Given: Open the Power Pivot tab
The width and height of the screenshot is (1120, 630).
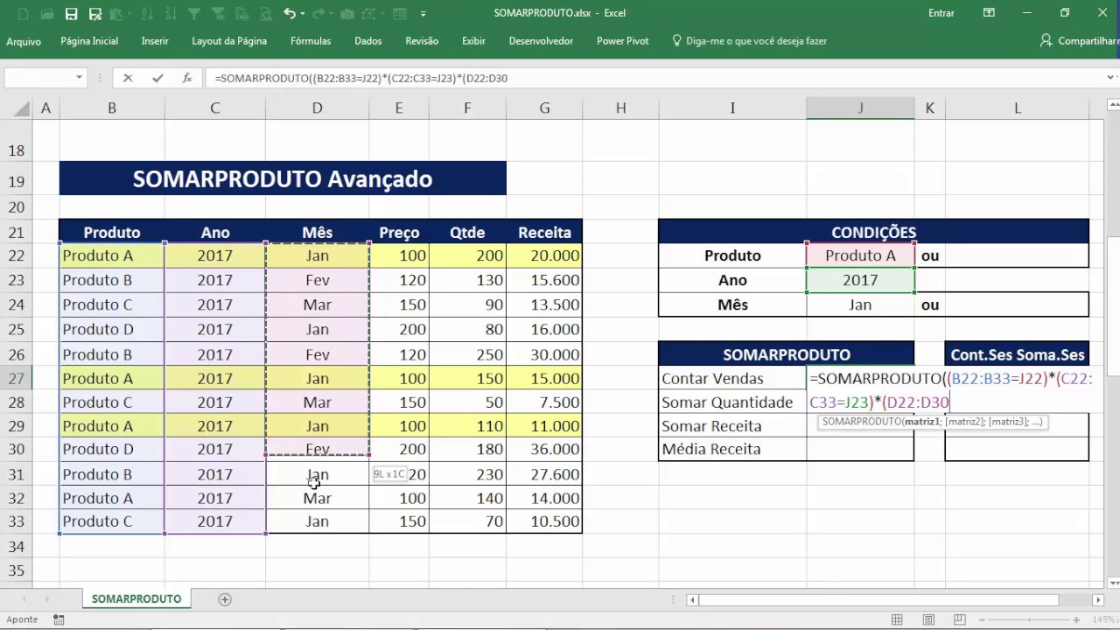Looking at the screenshot, I should tap(622, 41).
